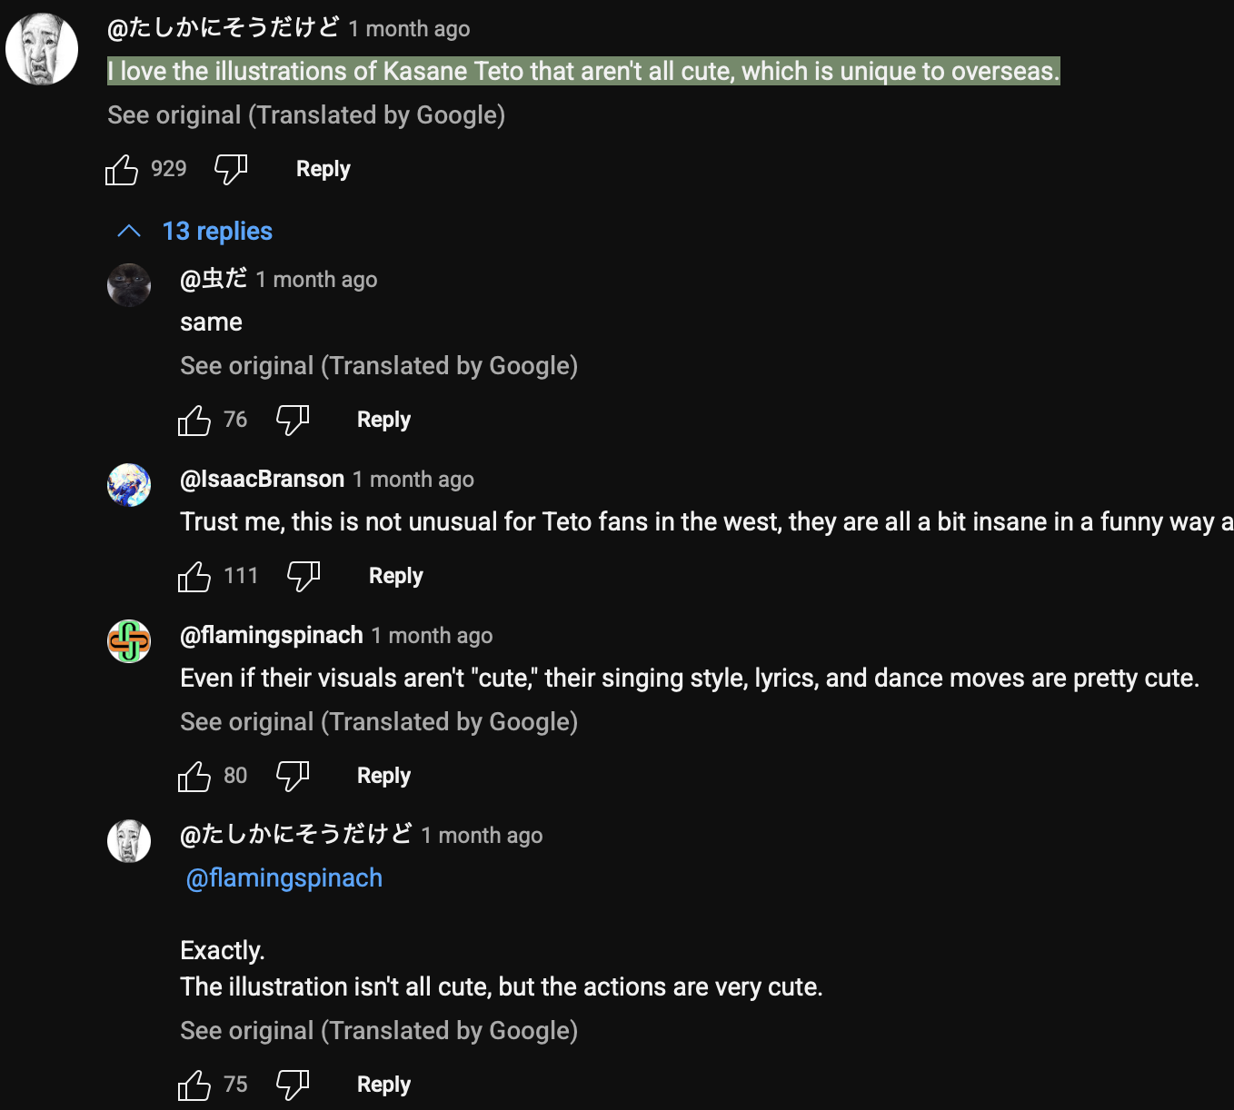Show original of the "same" reply

tap(379, 366)
